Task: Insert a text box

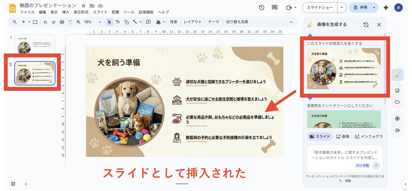Action: click(x=118, y=22)
